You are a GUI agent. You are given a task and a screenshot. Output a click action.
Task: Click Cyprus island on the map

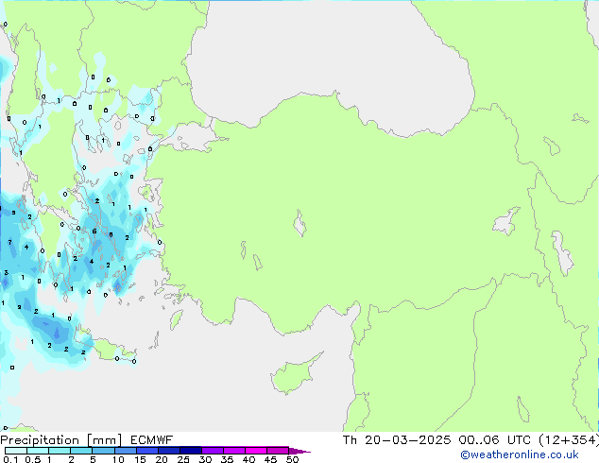[292, 376]
